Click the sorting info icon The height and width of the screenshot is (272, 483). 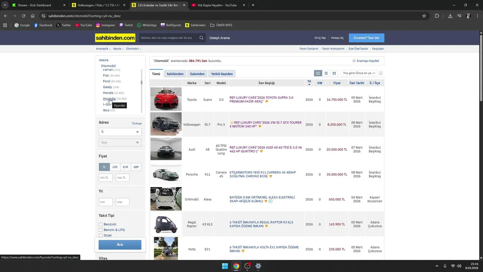(381, 73)
